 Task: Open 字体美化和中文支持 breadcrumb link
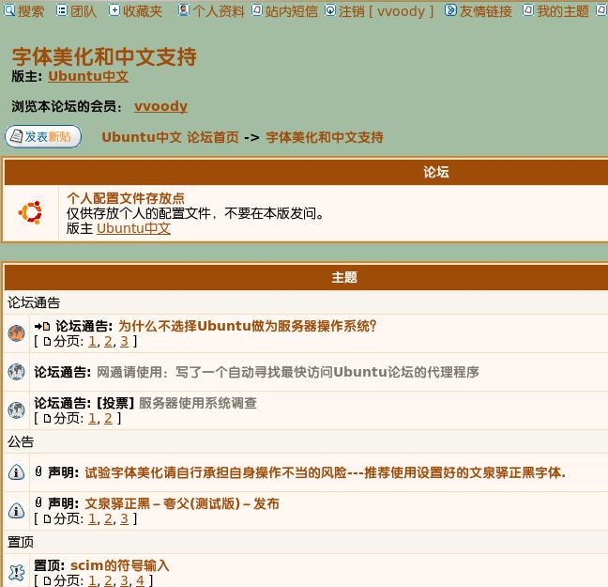click(x=325, y=137)
